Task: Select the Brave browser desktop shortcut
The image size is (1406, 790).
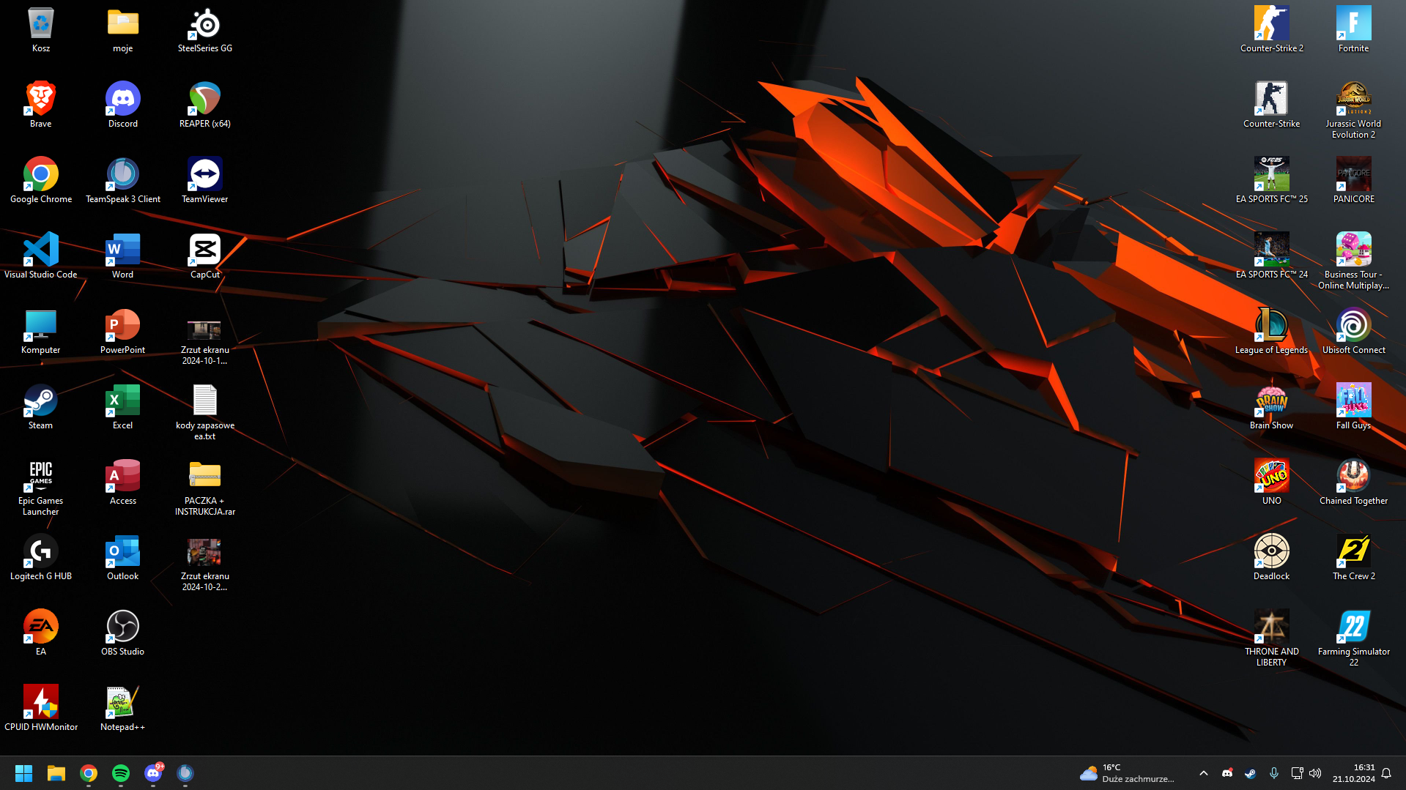Action: click(41, 105)
